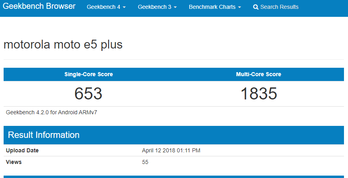
Task: Expand the Geekbench 3 dropdown
Action: pyautogui.click(x=157, y=7)
